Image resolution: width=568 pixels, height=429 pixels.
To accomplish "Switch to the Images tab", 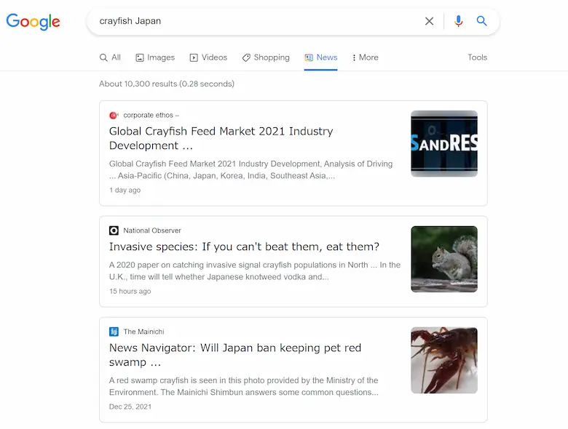I will pos(155,57).
